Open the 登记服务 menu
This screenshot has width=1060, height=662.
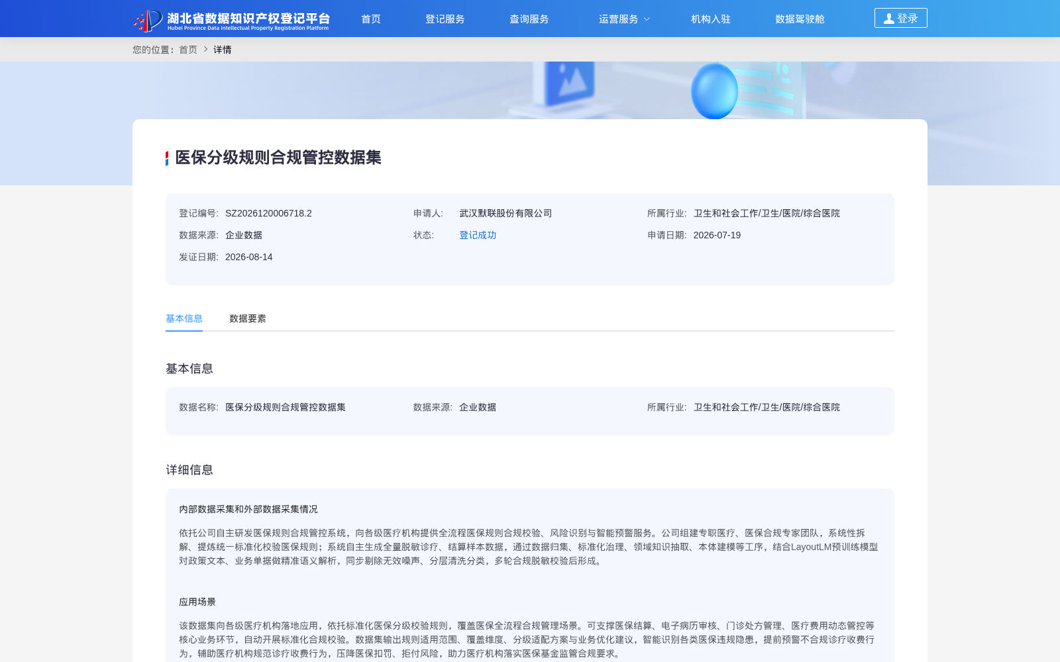click(x=445, y=19)
